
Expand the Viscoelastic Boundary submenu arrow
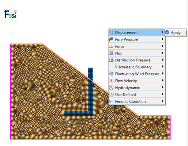[x=162, y=67]
